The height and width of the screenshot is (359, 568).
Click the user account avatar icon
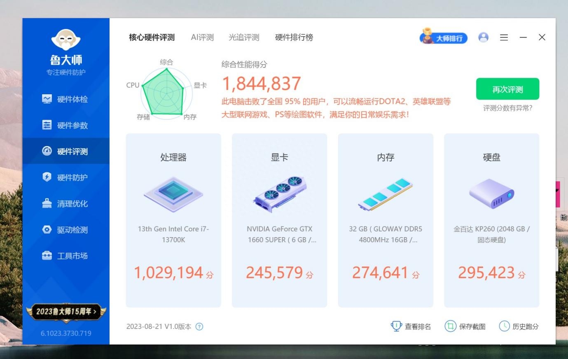[484, 37]
